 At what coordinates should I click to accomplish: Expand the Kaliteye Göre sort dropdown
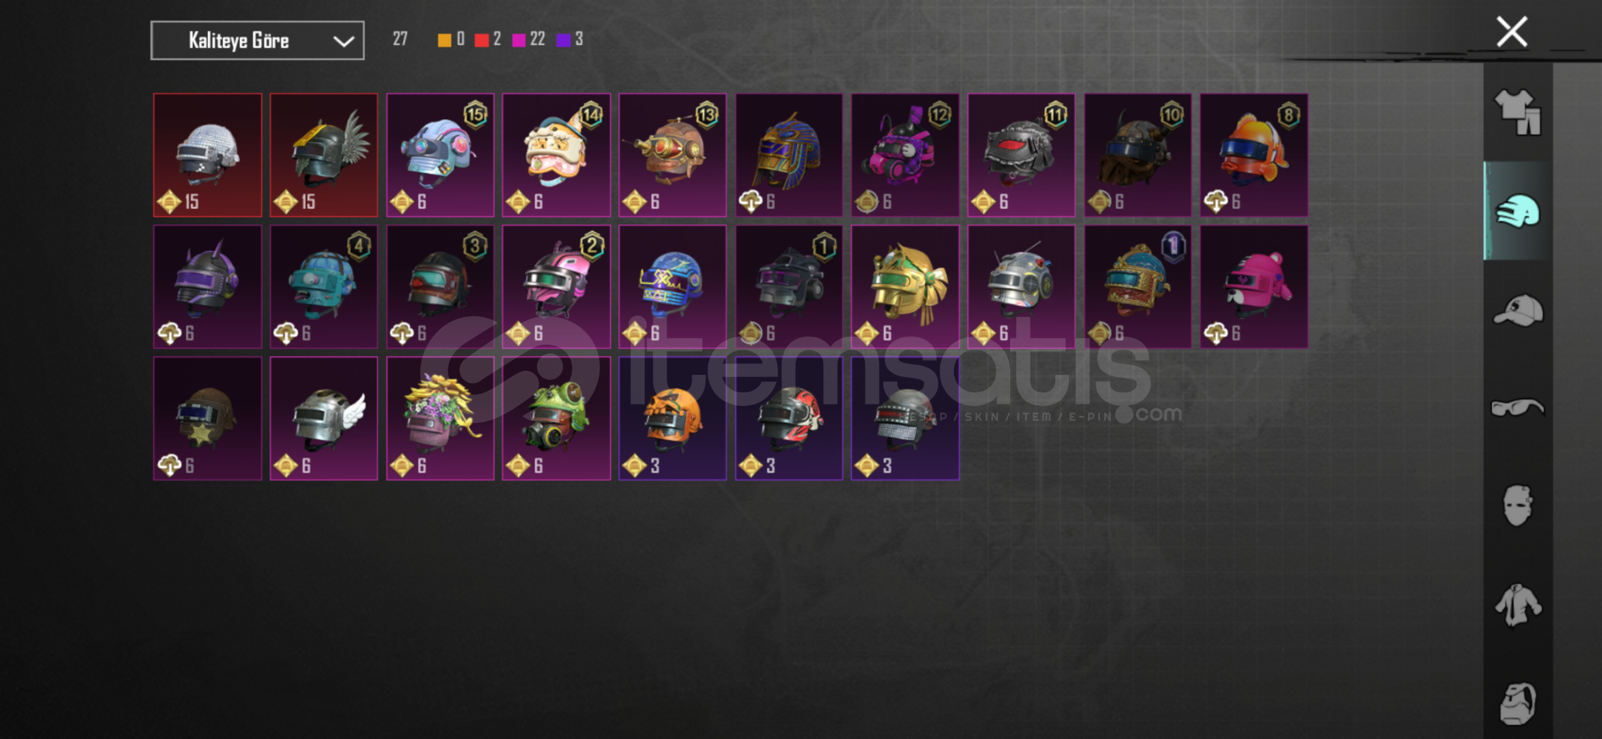(257, 40)
